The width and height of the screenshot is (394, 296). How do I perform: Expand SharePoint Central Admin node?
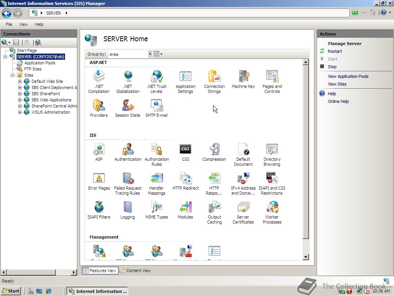click(x=20, y=106)
